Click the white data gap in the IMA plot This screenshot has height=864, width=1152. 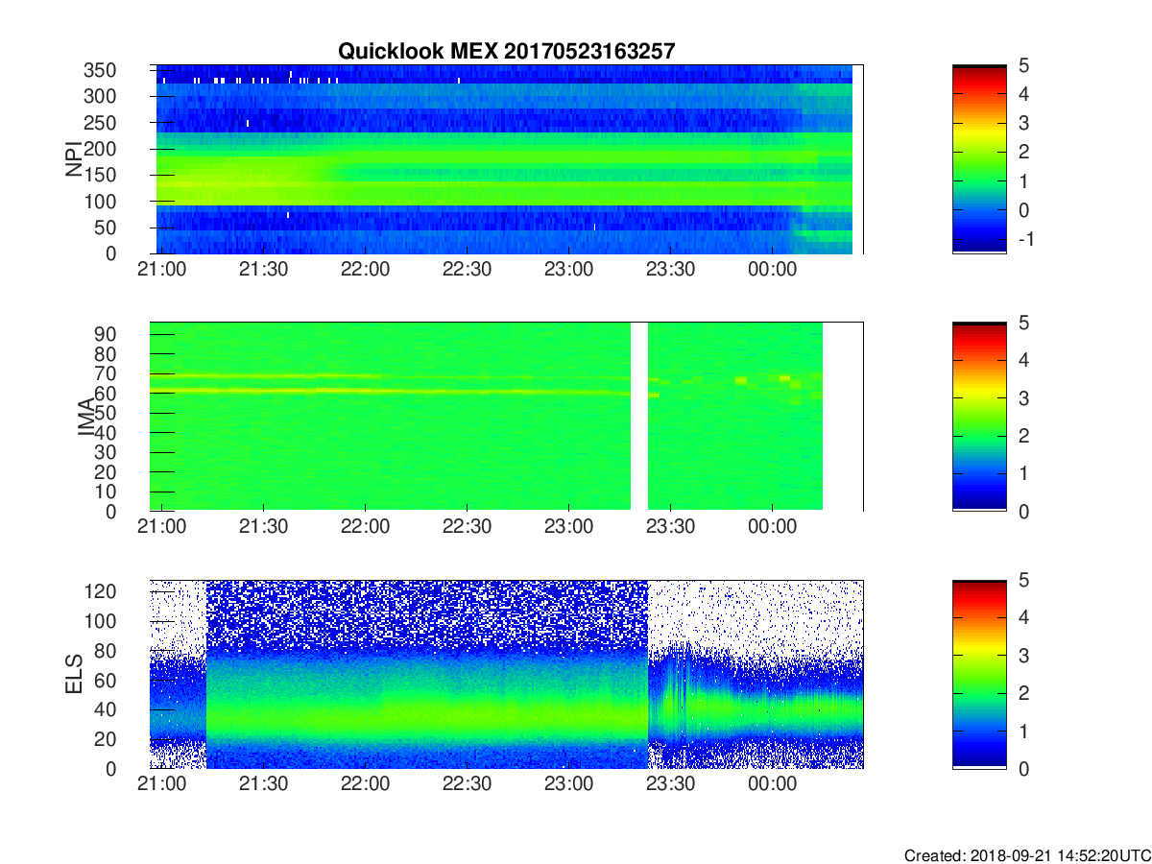pyautogui.click(x=639, y=417)
